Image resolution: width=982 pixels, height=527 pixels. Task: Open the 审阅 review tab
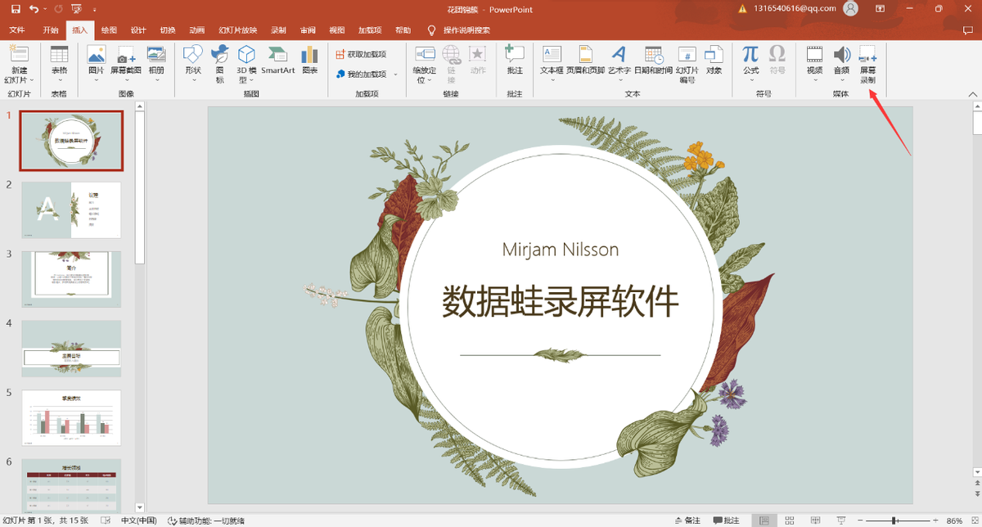[x=308, y=30]
